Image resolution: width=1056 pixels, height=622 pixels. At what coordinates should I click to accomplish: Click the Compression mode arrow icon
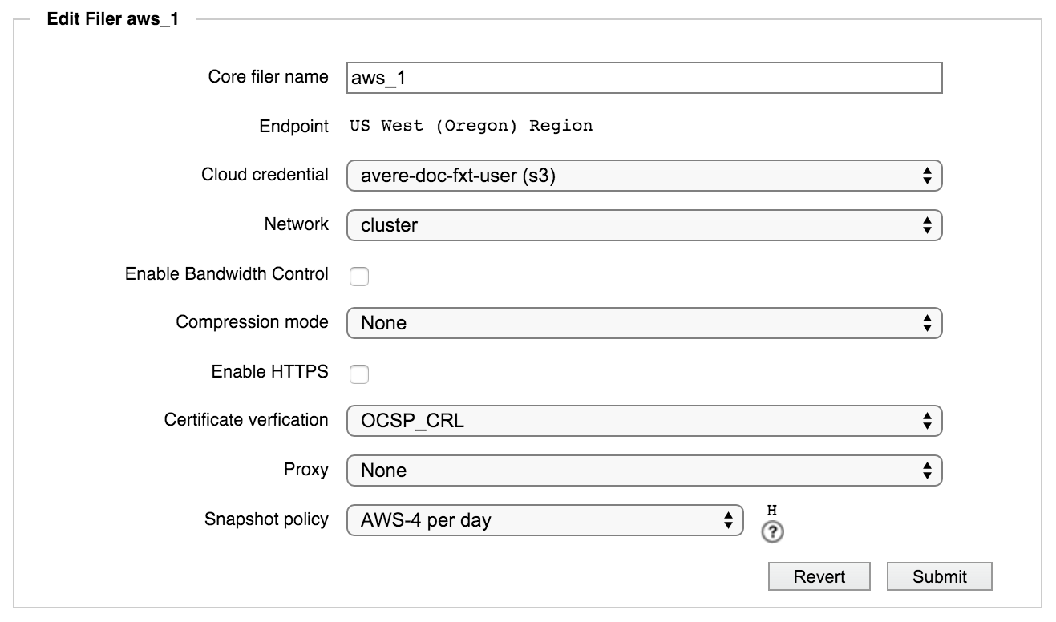927,323
